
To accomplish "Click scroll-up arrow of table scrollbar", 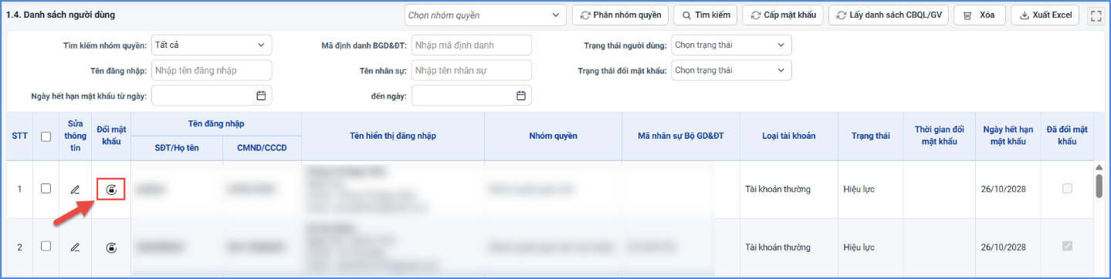I will tap(1099, 167).
